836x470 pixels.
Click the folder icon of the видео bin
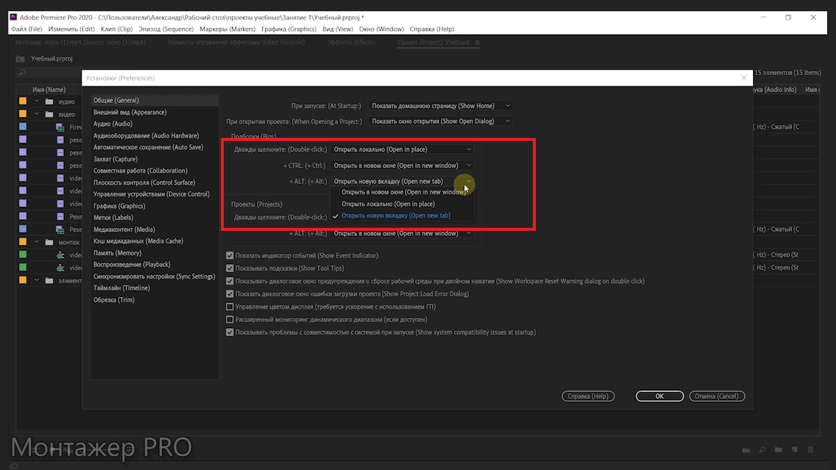49,113
